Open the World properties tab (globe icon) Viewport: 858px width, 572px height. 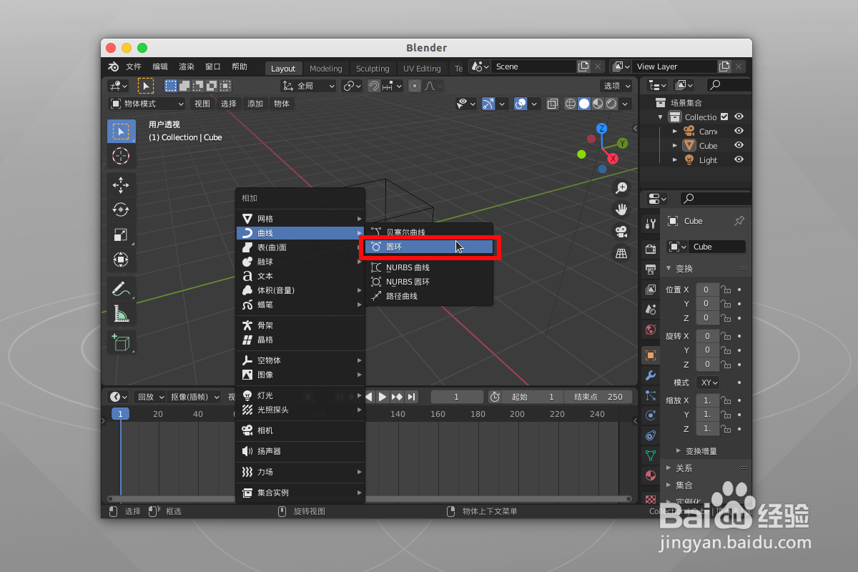650,330
